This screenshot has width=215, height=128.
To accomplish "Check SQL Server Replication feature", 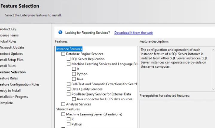I will click(x=68, y=59).
